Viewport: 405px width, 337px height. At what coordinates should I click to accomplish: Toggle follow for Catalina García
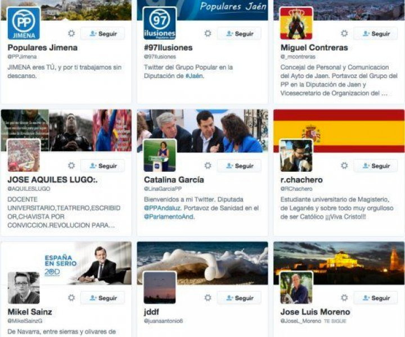[x=239, y=166]
